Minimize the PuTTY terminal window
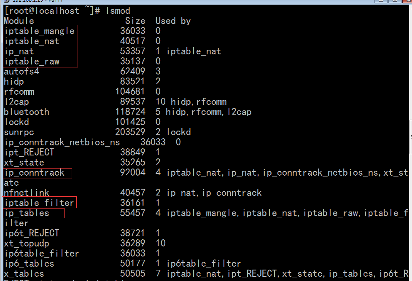Image resolution: width=412 pixels, height=281 pixels. click(x=381, y=1)
